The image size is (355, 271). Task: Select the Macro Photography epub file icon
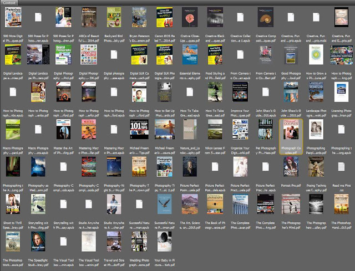pyautogui.click(x=38, y=129)
